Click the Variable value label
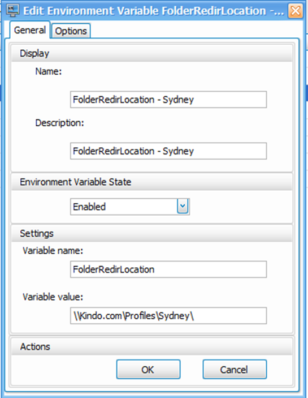The image size is (308, 398). click(x=53, y=297)
